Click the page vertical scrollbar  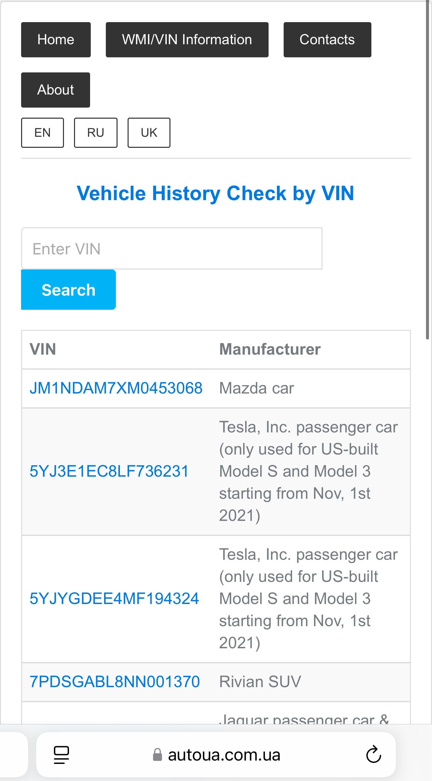tap(427, 168)
